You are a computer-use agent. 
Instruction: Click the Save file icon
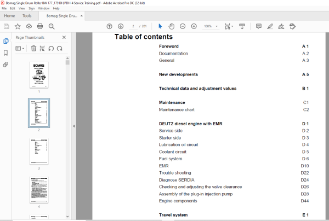click(6, 26)
